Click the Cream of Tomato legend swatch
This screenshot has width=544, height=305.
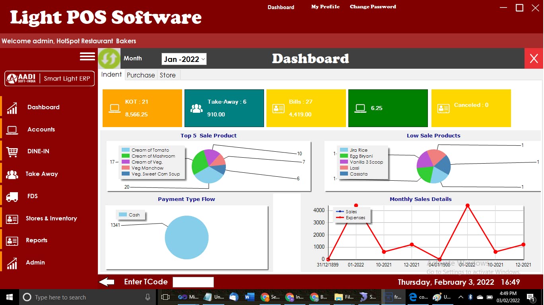coord(126,150)
